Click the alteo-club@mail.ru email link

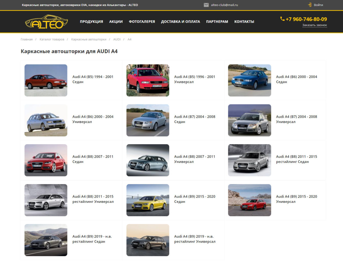tap(224, 5)
